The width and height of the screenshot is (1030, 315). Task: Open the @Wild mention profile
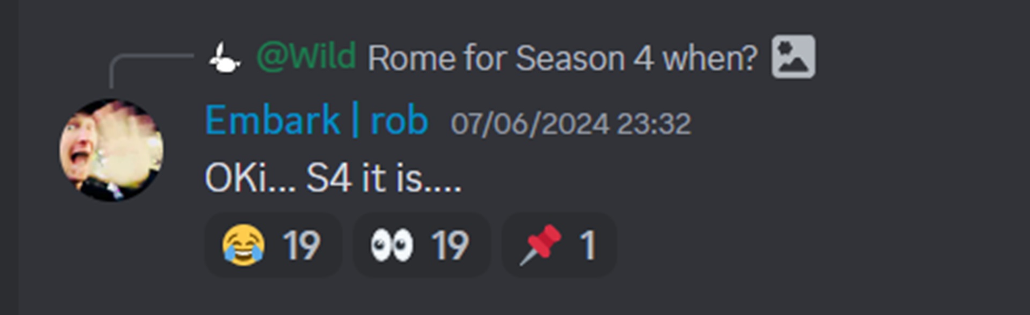pos(306,56)
